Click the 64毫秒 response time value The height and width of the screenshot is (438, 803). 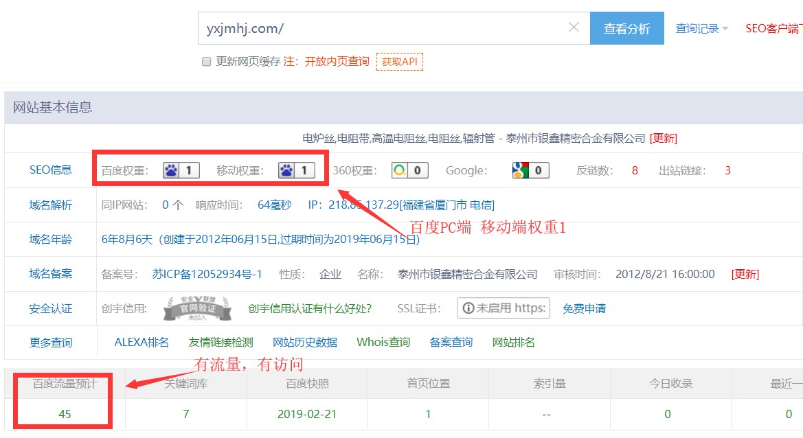pos(275,205)
